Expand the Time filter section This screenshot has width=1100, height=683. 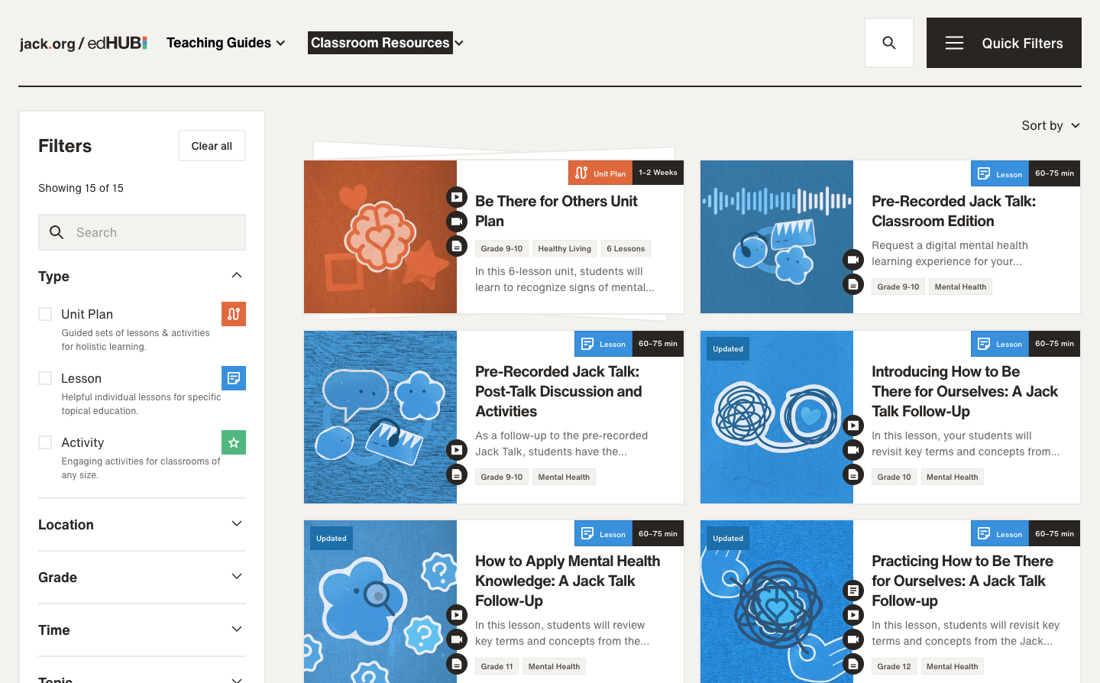[x=142, y=630]
